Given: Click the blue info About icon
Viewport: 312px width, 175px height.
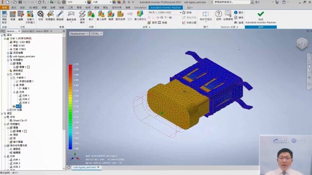Looking at the screenshot, I should tap(236, 12).
